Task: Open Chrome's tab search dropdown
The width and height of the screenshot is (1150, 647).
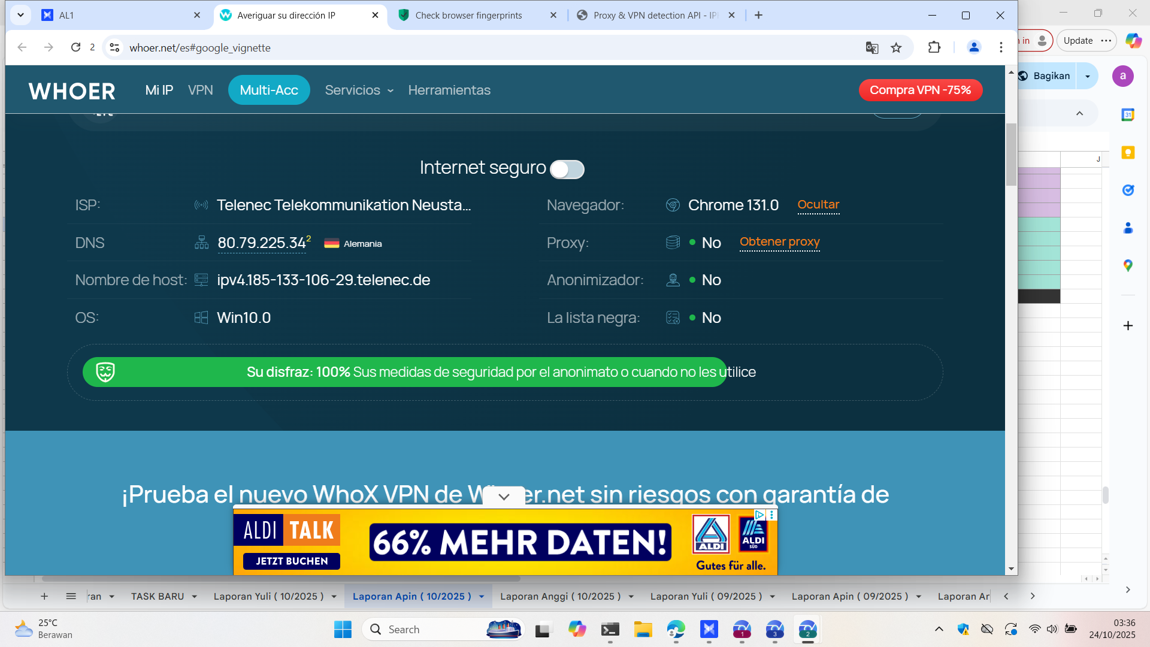Action: (x=20, y=15)
